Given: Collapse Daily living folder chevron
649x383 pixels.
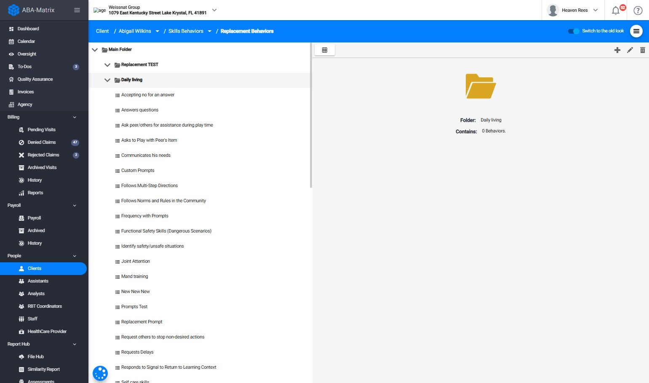Looking at the screenshot, I should tap(107, 80).
